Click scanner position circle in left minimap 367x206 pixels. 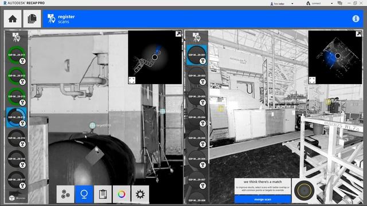click(154, 57)
